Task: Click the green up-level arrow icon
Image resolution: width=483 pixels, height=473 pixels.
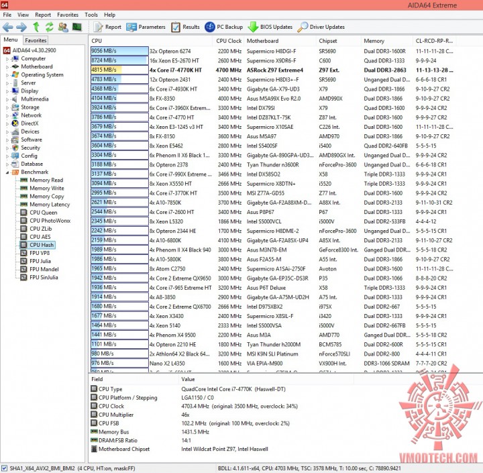Action: click(x=36, y=27)
